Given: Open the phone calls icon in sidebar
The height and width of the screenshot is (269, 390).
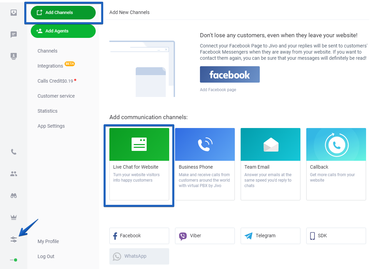Looking at the screenshot, I should (x=14, y=152).
